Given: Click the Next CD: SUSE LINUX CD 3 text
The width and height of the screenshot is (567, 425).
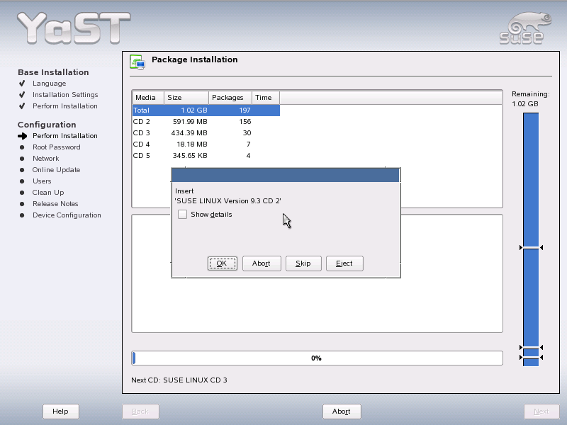Looking at the screenshot, I should pyautogui.click(x=179, y=380).
